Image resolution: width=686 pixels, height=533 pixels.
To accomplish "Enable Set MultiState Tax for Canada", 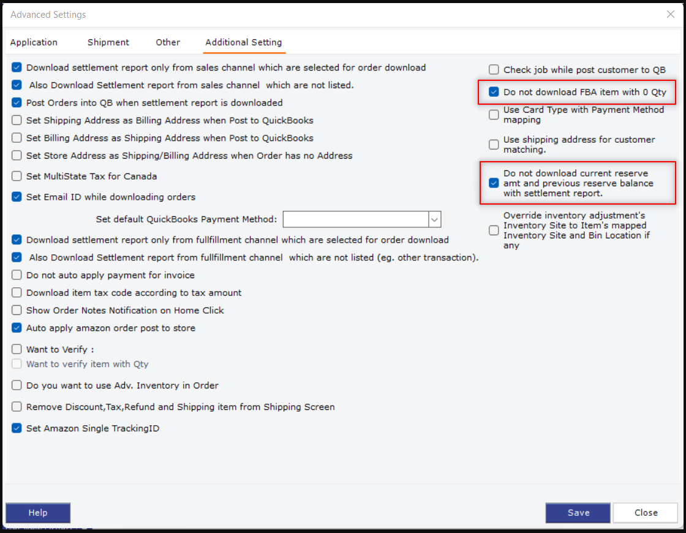I will [x=17, y=176].
